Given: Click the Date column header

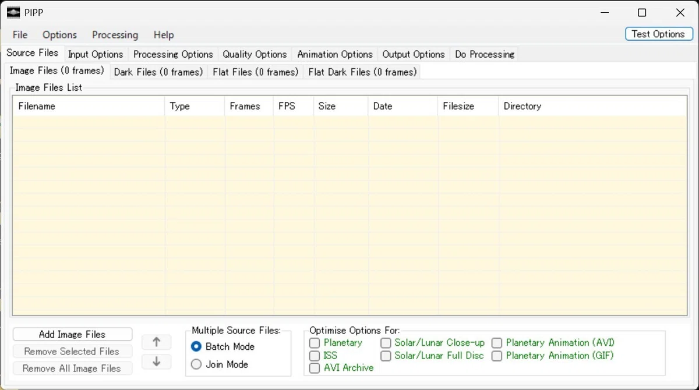Looking at the screenshot, I should (x=403, y=106).
